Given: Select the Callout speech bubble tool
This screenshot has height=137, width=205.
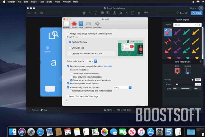Looking at the screenshot, I should (x=102, y=13).
